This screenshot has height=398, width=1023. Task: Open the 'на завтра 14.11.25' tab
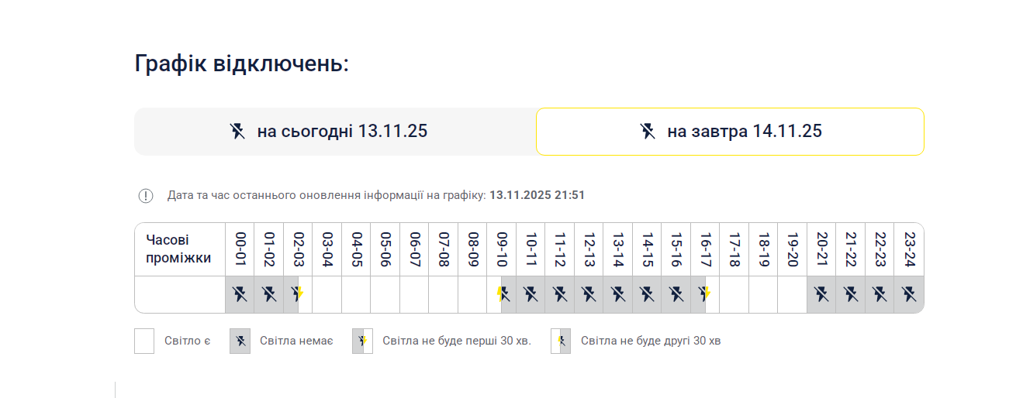coord(730,132)
